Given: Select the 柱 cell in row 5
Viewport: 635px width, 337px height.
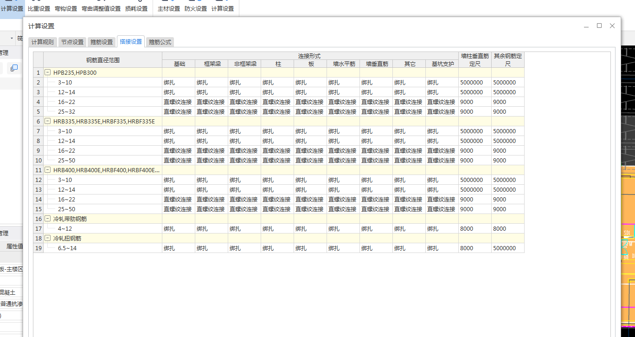Looking at the screenshot, I should click(278, 112).
